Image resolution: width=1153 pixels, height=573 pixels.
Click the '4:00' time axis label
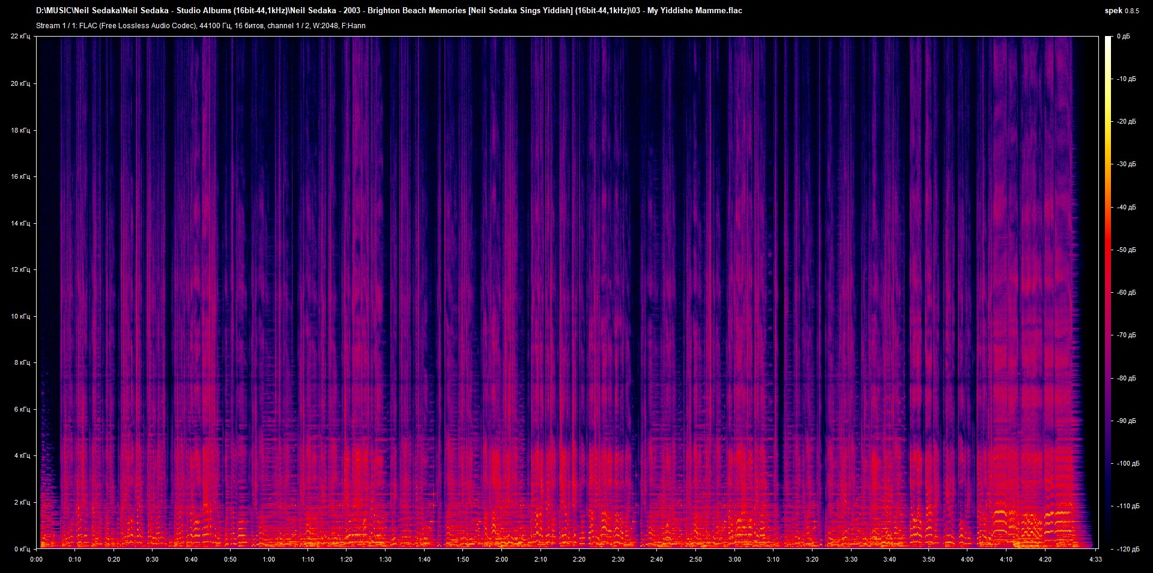(967, 559)
